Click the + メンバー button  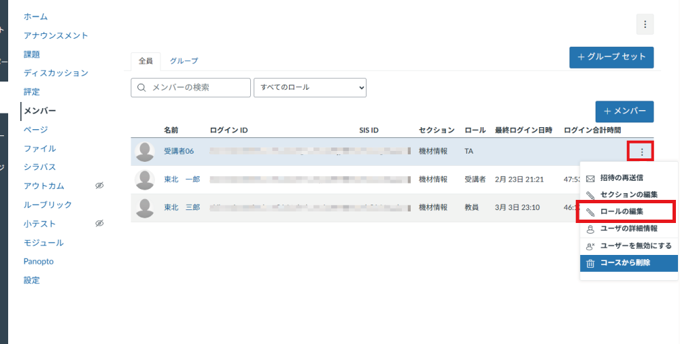624,111
